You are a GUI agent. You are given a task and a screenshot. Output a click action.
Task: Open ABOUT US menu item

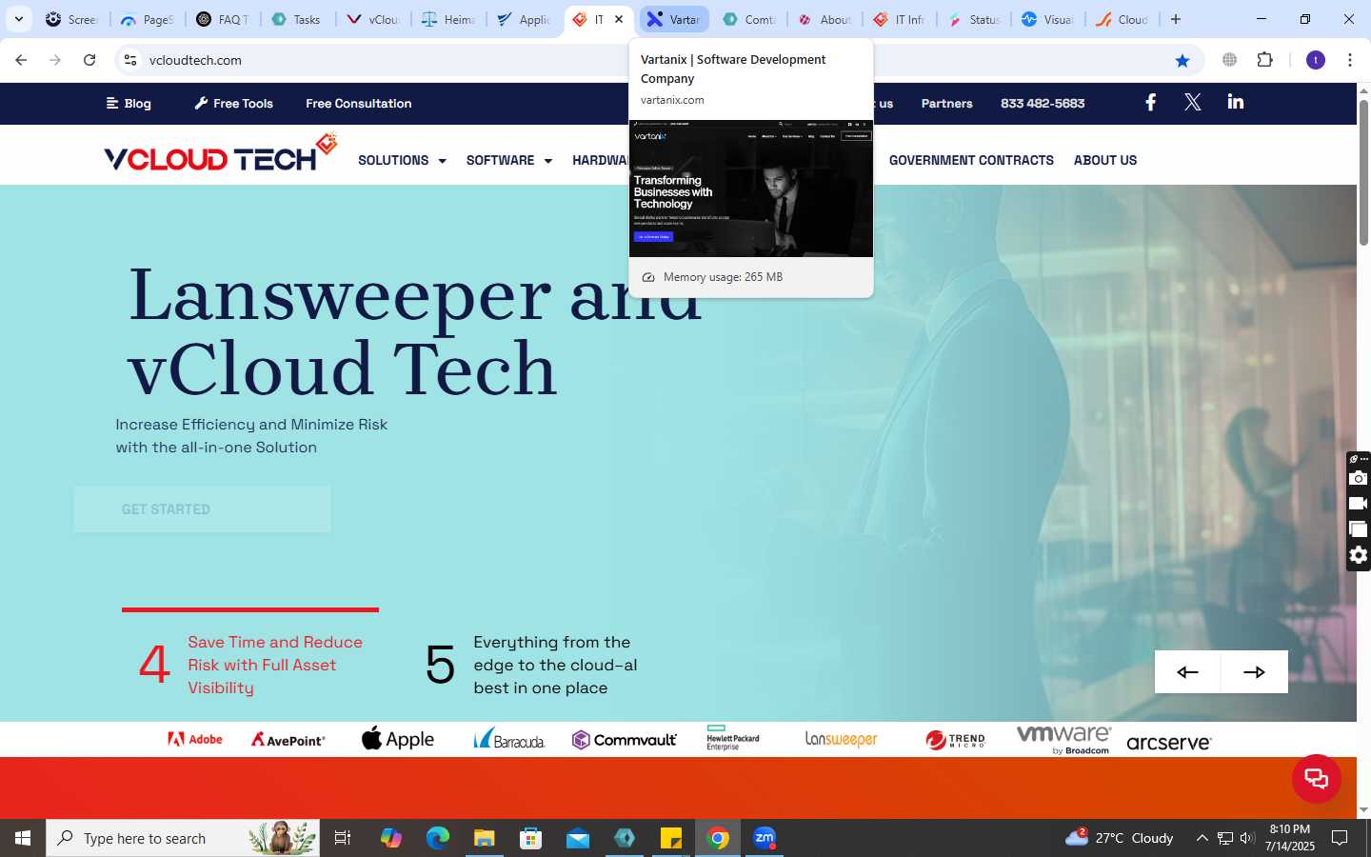click(x=1105, y=161)
